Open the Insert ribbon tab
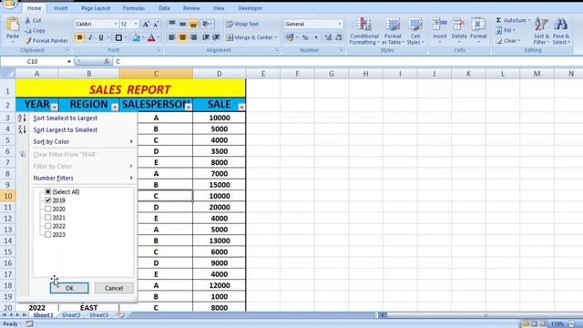 pyautogui.click(x=61, y=8)
